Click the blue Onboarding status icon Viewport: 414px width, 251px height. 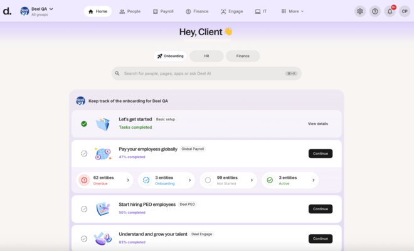146,180
